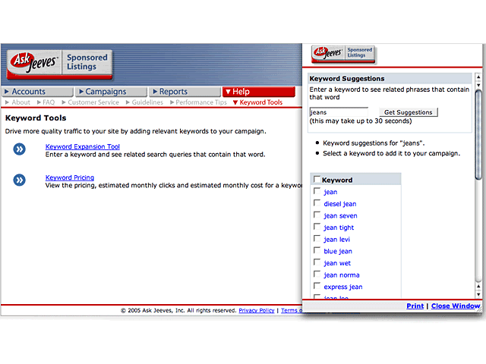Go to the About submenu item
The width and height of the screenshot is (486, 364).
click(17, 102)
